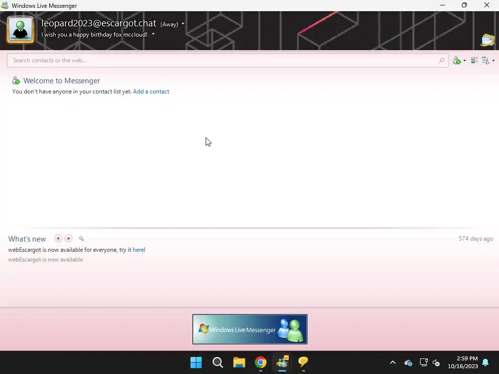Click the 574 days ago timestamp
499x374 pixels.
click(x=476, y=239)
